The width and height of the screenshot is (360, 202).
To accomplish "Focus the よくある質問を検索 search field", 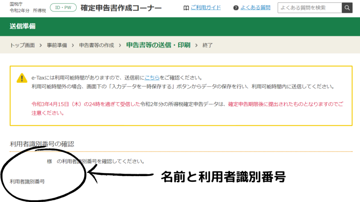I will pos(310,8).
